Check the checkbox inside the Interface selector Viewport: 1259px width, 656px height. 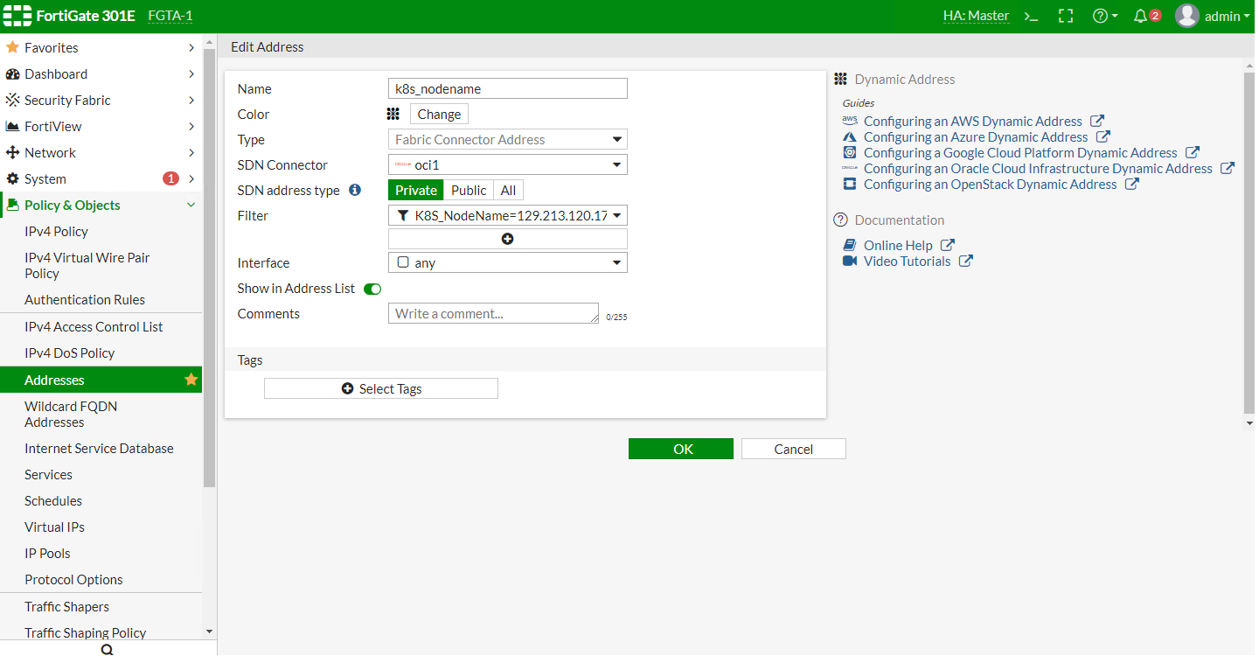[403, 262]
